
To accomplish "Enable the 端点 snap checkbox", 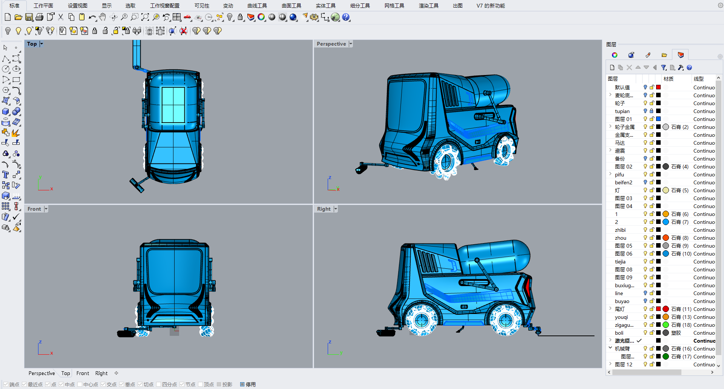I will coord(5,384).
